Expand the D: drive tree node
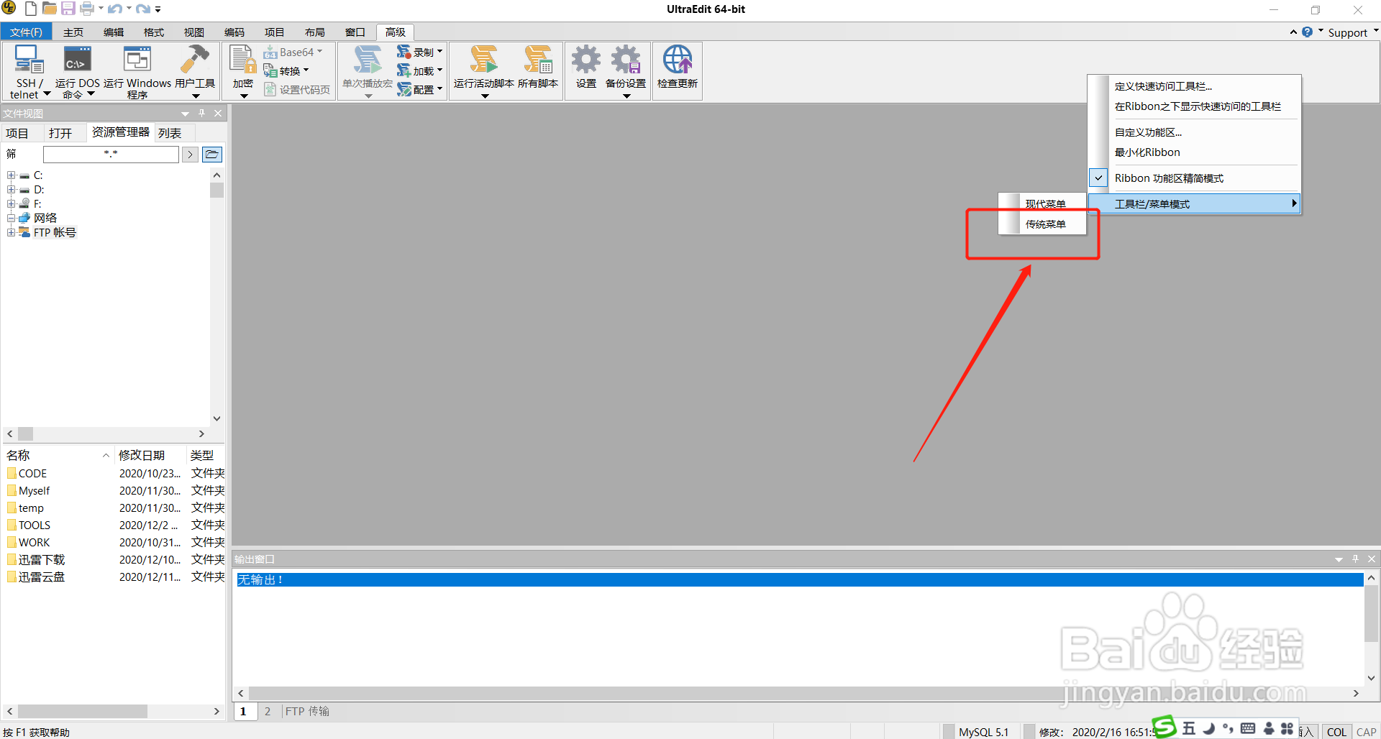1381x739 pixels. pos(11,189)
